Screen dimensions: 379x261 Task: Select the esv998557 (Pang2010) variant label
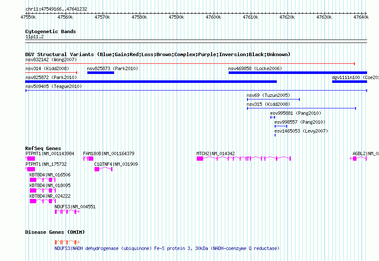300,122
